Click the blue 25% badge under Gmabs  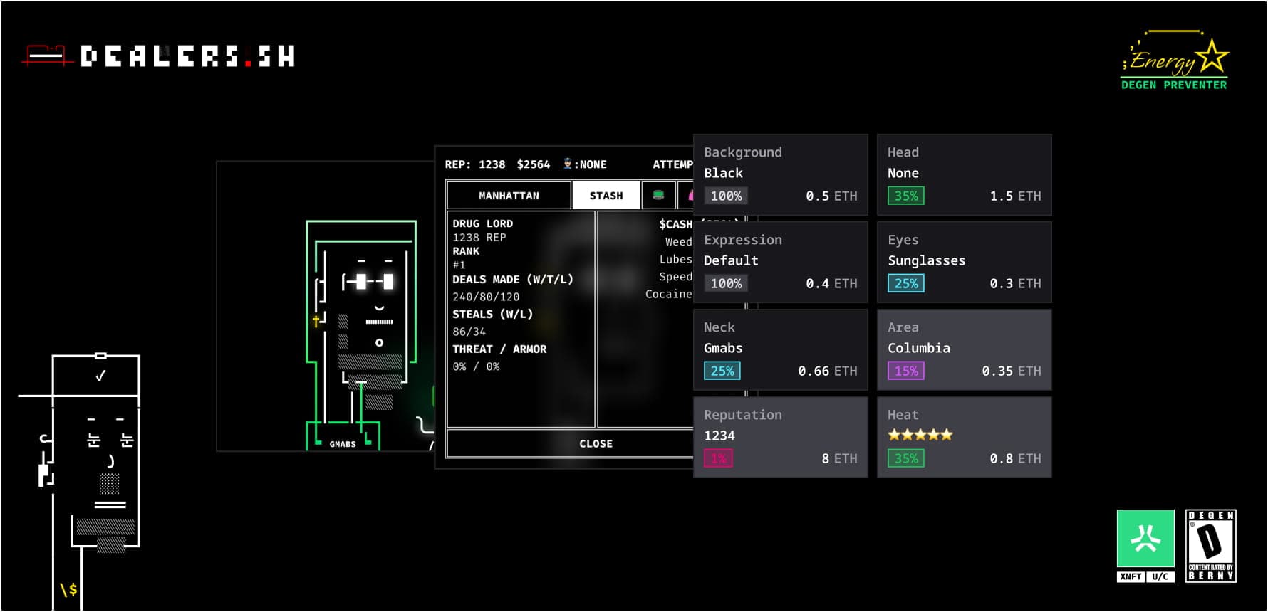(x=722, y=371)
